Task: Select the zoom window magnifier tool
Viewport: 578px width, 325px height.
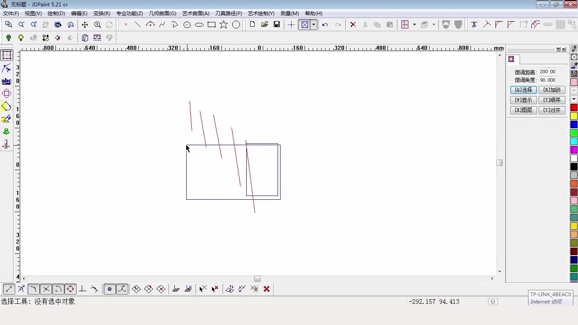Action: tap(8, 25)
